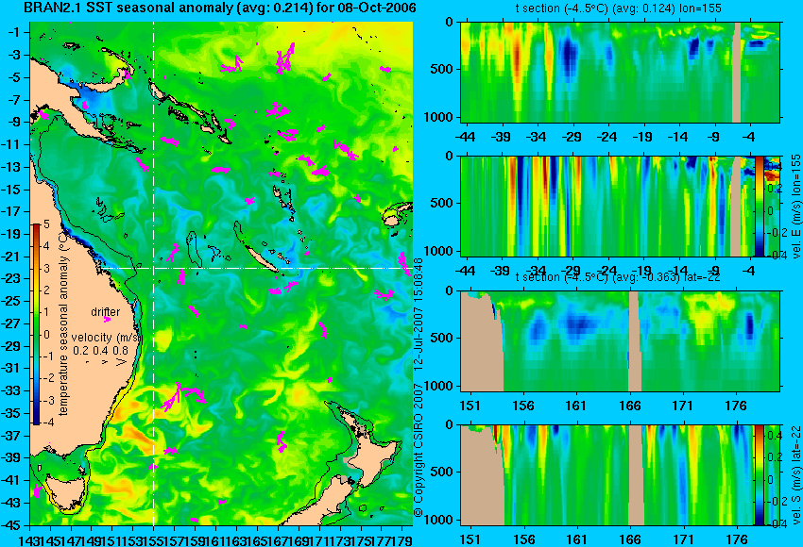Open the temperature section plot for lat=-22

pyautogui.click(x=620, y=341)
